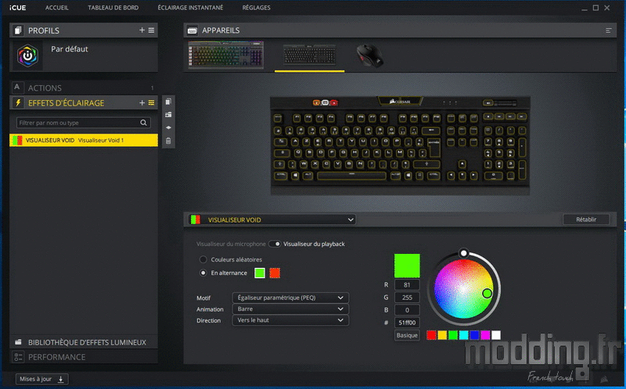Open the Motif dropdown
The height and width of the screenshot is (389, 626).
[x=290, y=298]
